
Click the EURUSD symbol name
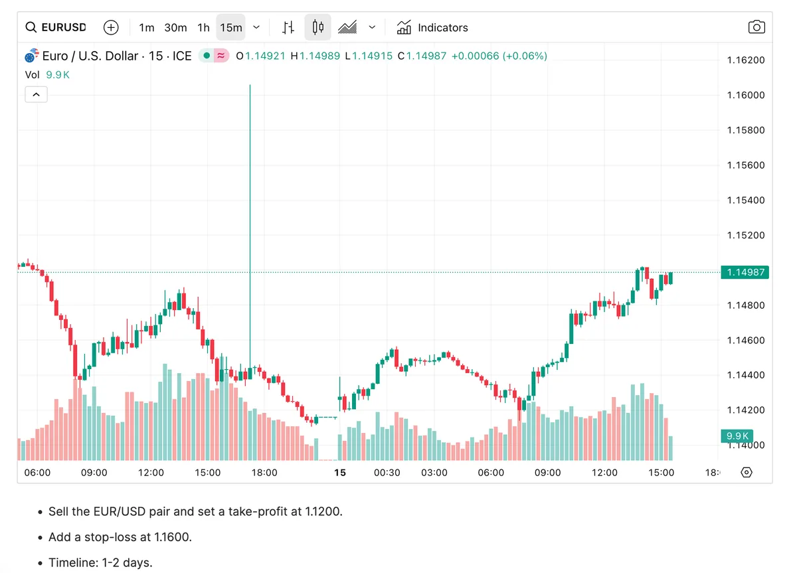point(64,27)
